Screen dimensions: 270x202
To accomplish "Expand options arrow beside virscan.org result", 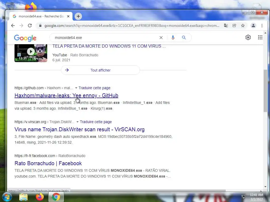I will point(77,122).
